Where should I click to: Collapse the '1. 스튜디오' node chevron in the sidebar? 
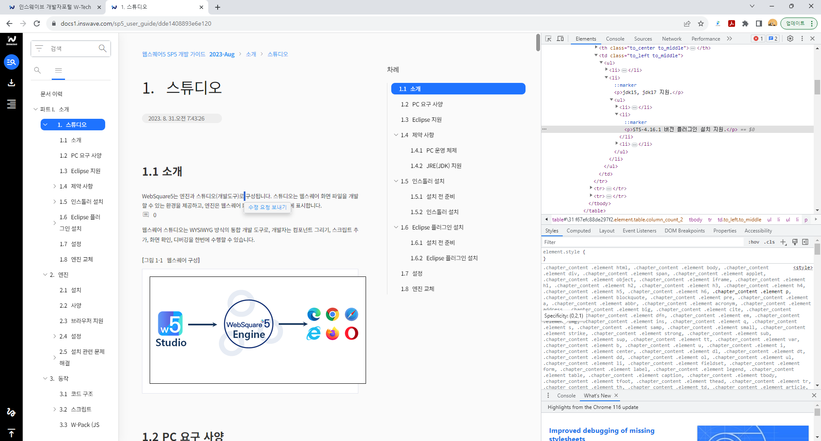[x=45, y=124]
